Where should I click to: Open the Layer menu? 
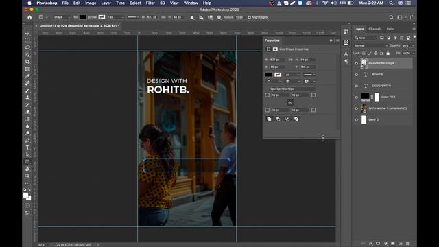click(106, 3)
